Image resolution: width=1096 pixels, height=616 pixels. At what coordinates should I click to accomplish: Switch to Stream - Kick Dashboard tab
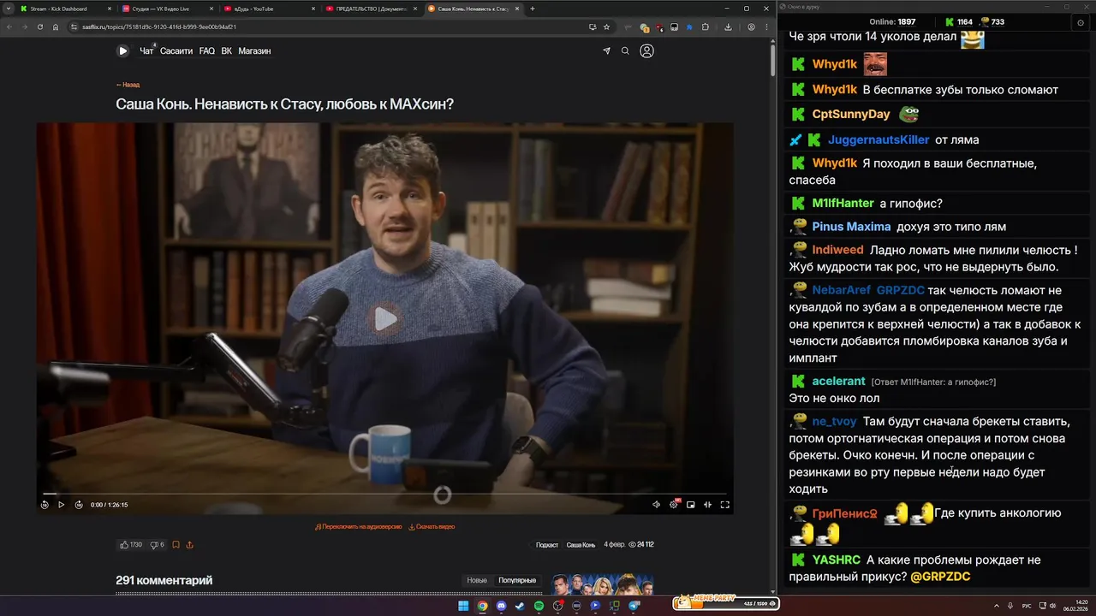[x=65, y=9]
